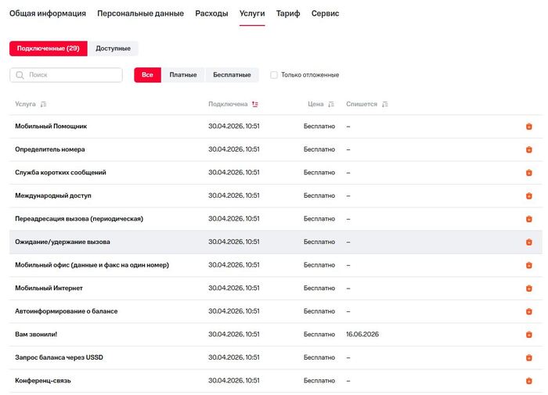Show Подключенные (29) services
Screen dimensions: 548x395
point(49,48)
